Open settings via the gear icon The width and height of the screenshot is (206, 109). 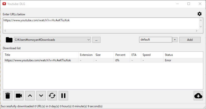(199, 14)
